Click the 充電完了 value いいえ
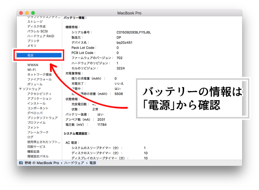The height and width of the screenshot is (190, 259). click(x=119, y=83)
